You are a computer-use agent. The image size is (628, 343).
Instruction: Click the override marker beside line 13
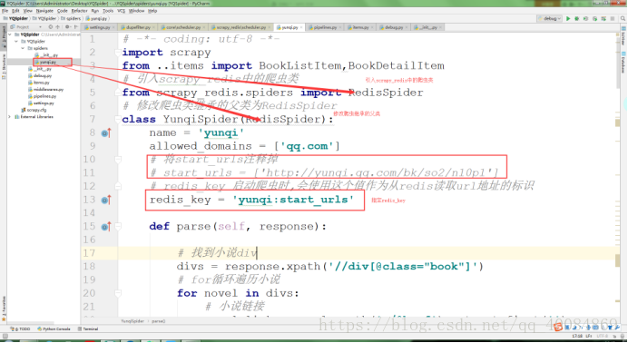pos(106,200)
